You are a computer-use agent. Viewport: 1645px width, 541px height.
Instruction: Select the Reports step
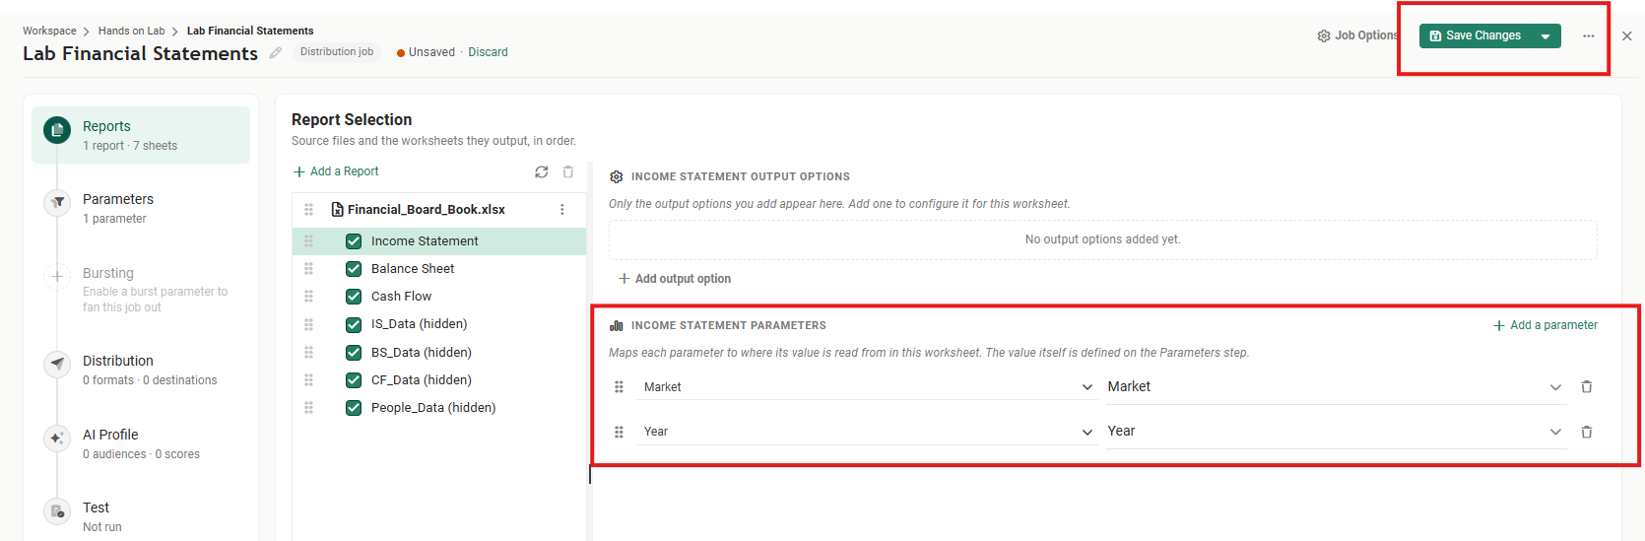(x=141, y=135)
